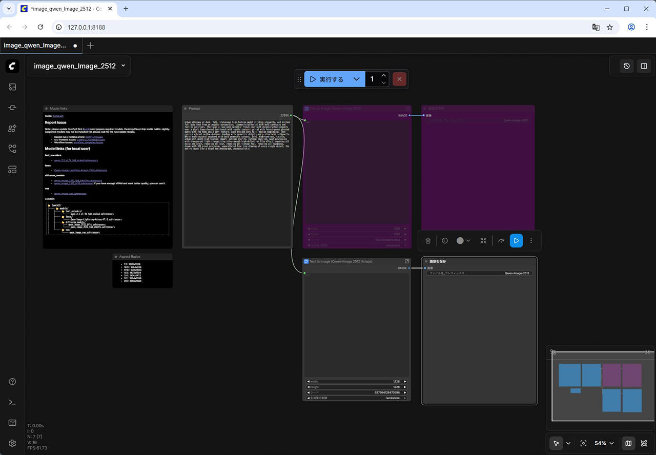
Task: Expand the image_qwen_Image_2512 workflow dropdown
Action: [x=123, y=66]
